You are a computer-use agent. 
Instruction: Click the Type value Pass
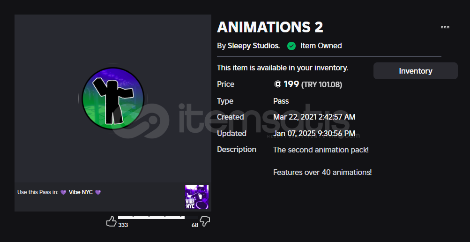coord(281,101)
